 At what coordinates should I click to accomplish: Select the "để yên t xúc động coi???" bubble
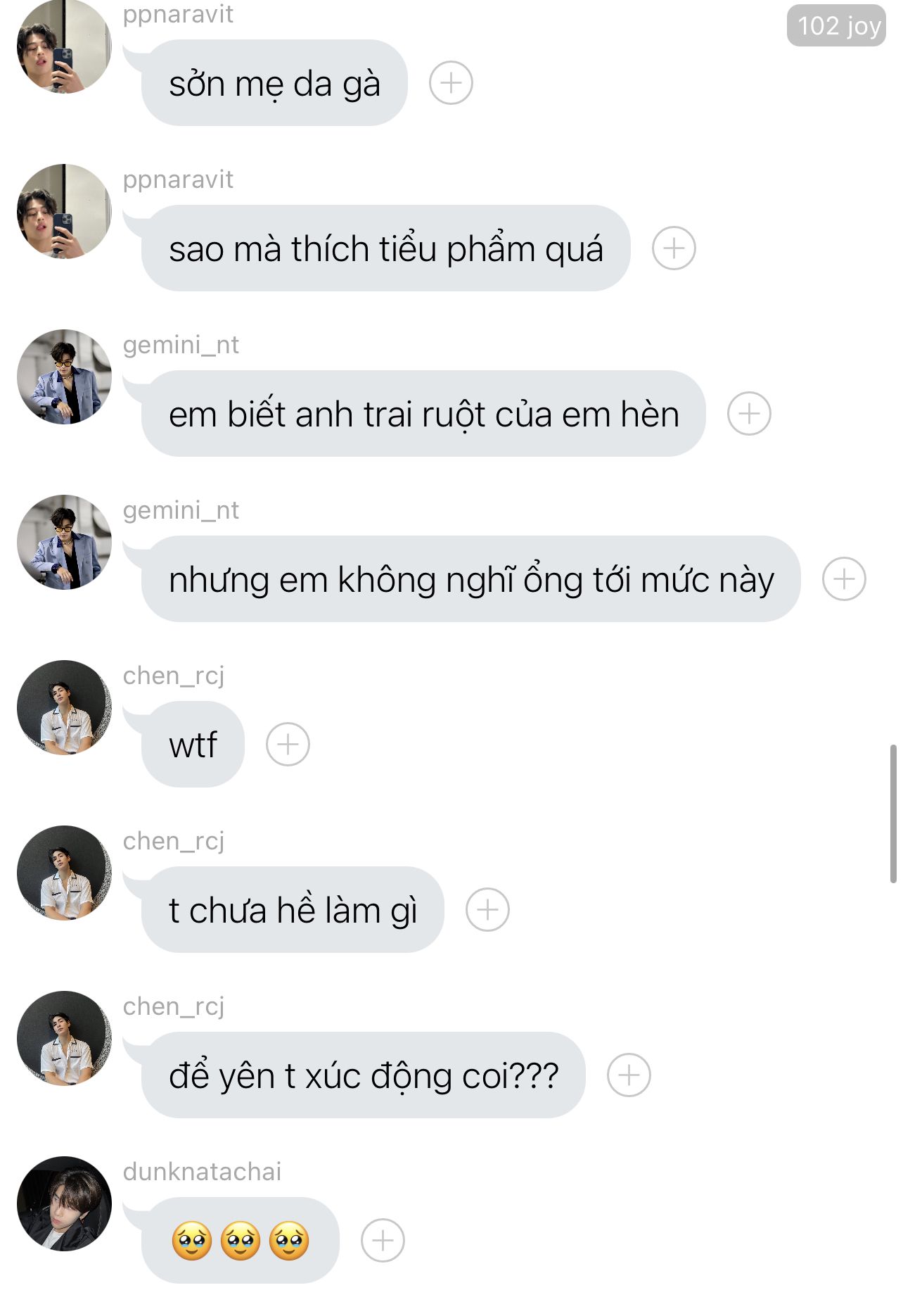[364, 1075]
